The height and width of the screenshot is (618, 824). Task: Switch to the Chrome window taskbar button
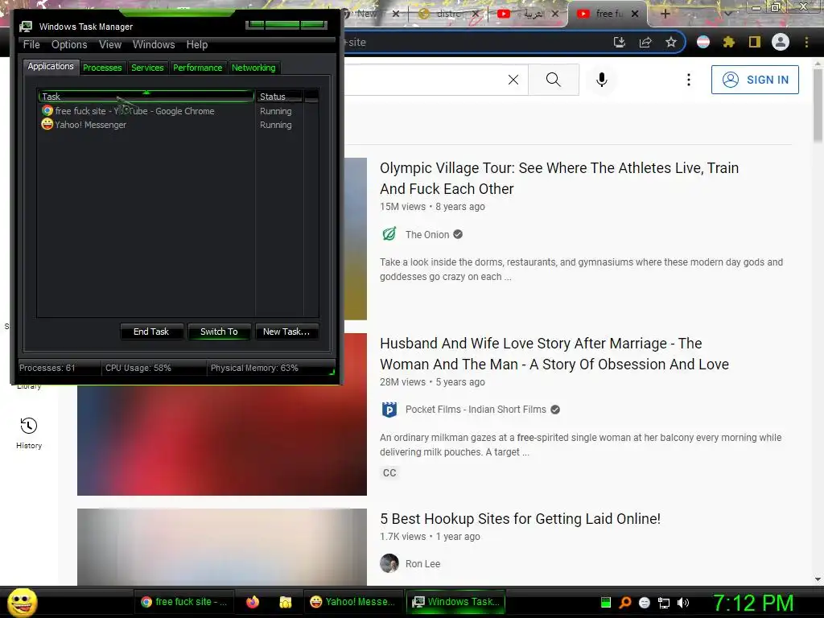coord(184,602)
